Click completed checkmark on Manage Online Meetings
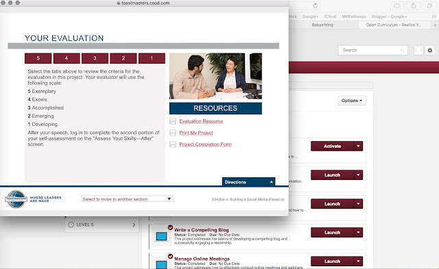 click(x=170, y=256)
